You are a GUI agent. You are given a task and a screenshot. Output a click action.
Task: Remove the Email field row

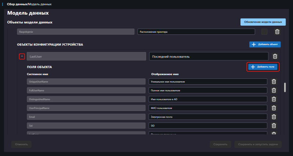[274, 117]
